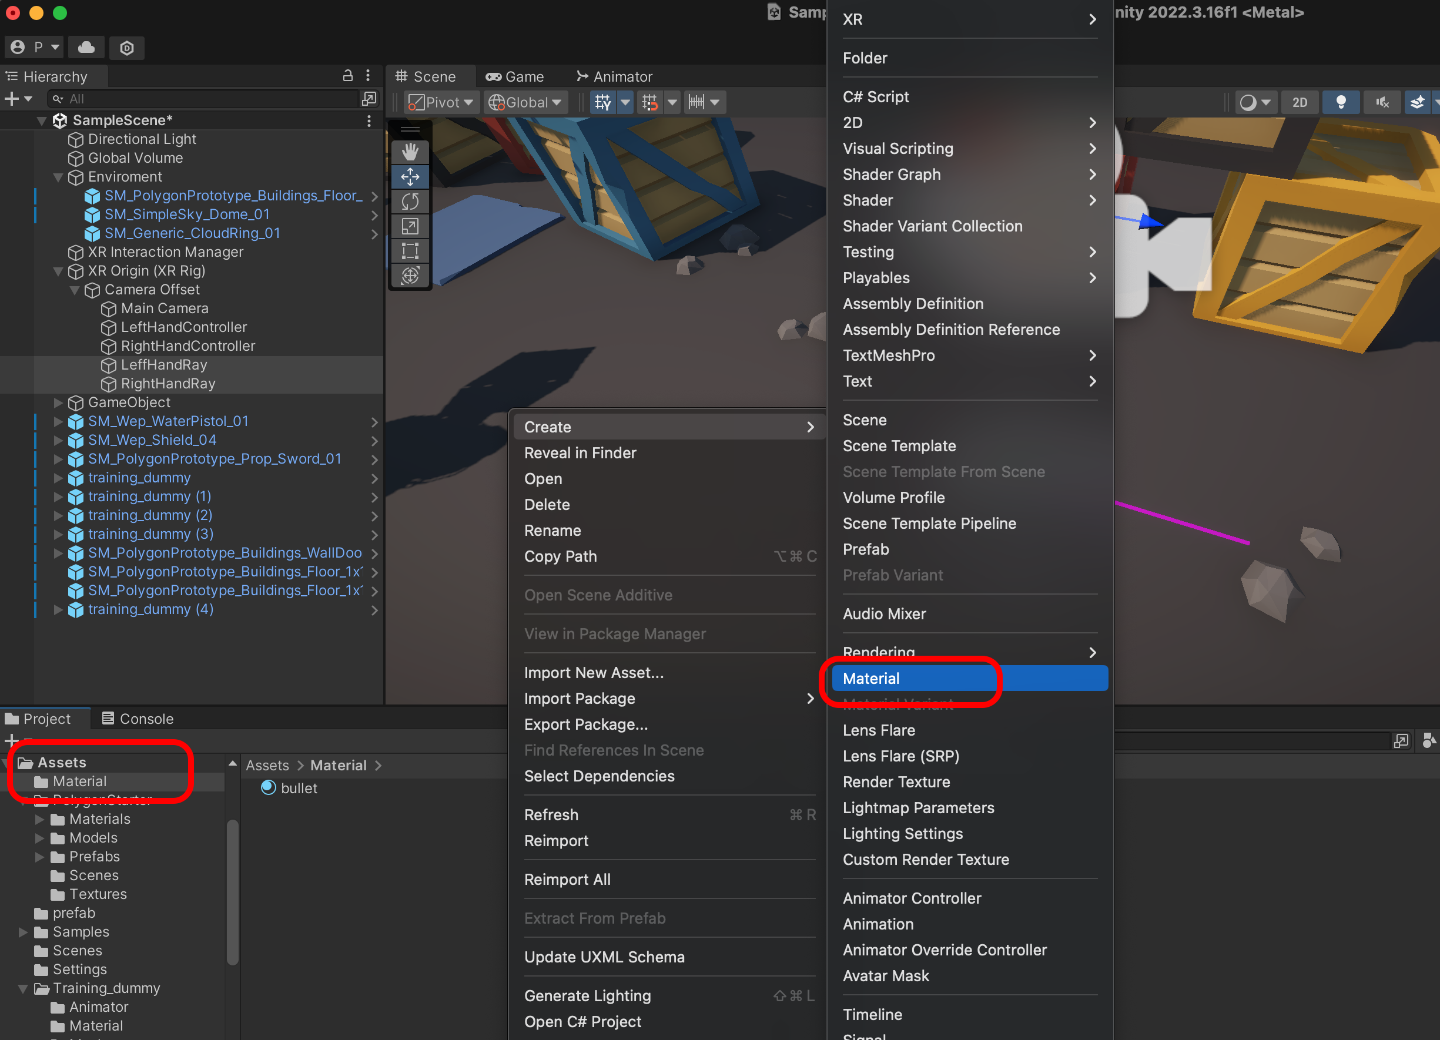Collapse the Training_dummy folder
Viewport: 1440px width, 1040px height.
23,989
